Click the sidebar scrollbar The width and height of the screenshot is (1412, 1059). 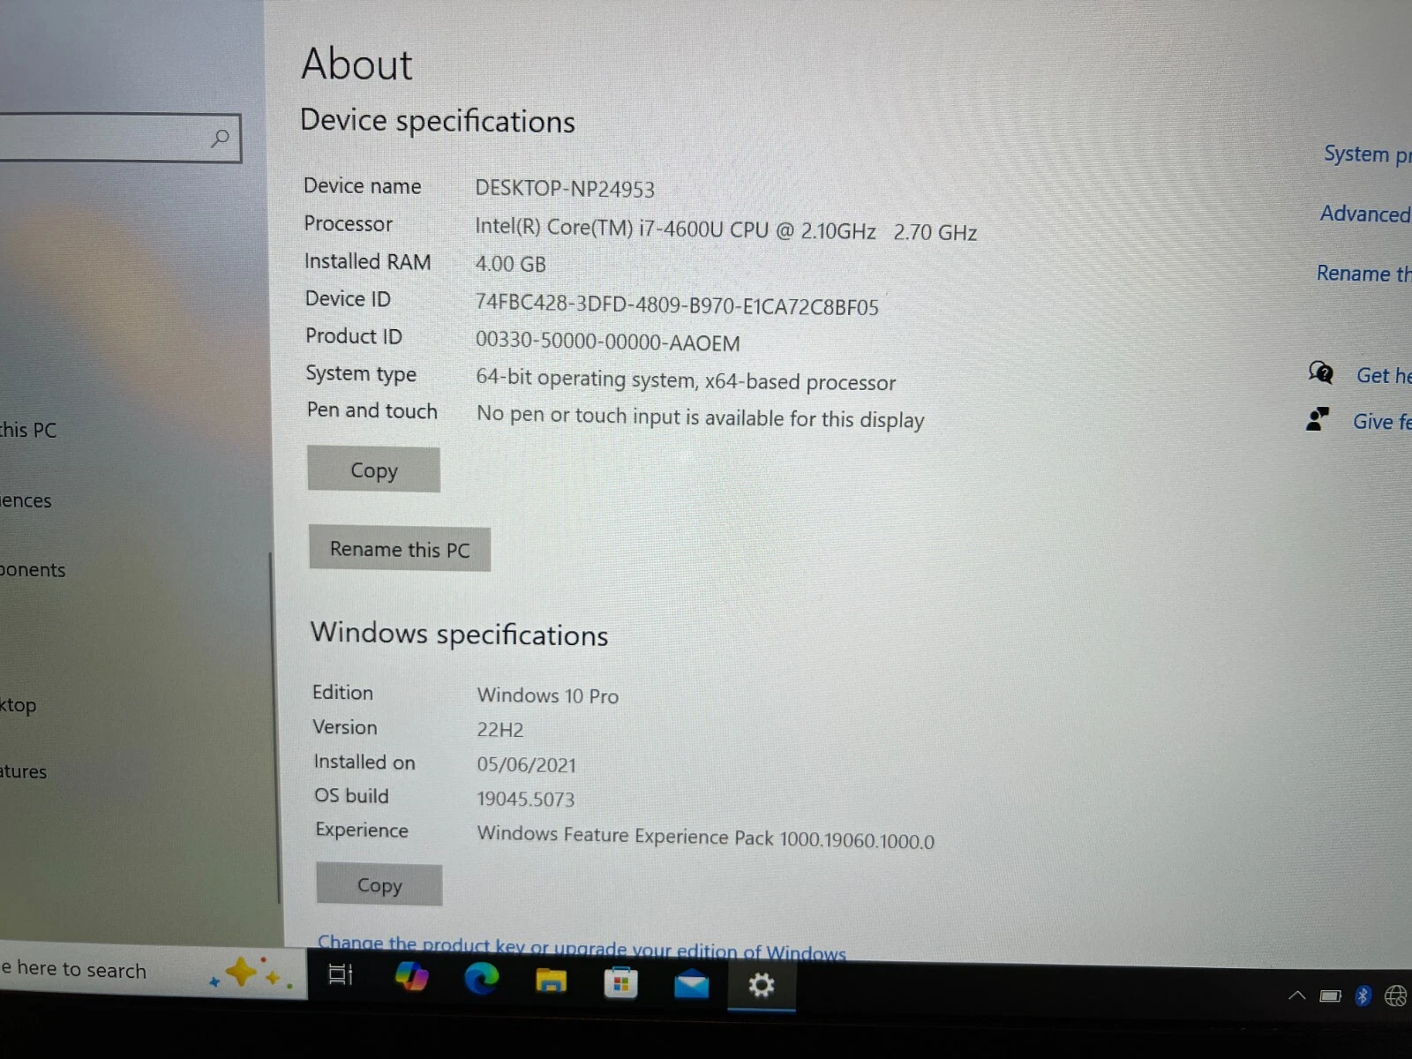point(274,727)
